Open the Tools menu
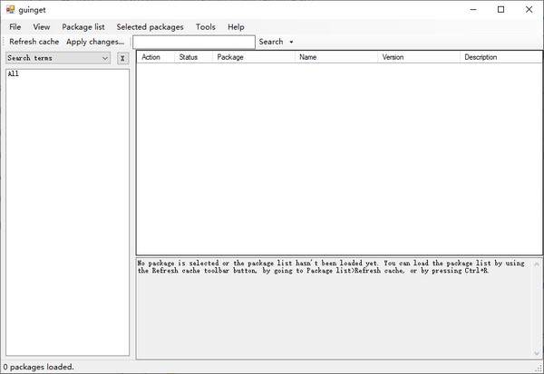This screenshot has width=544, height=374. click(205, 27)
